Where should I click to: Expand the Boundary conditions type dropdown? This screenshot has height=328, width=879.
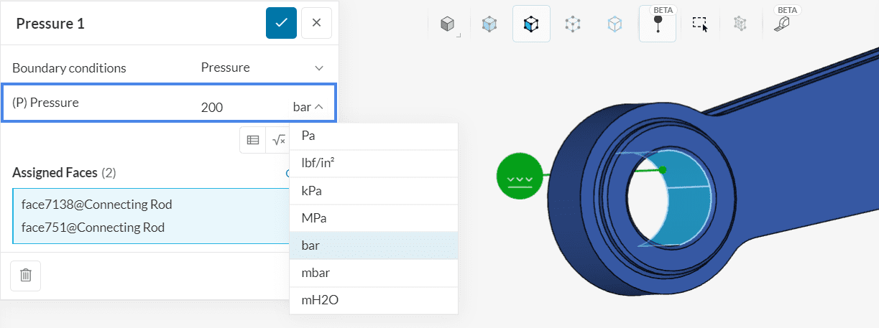click(319, 68)
